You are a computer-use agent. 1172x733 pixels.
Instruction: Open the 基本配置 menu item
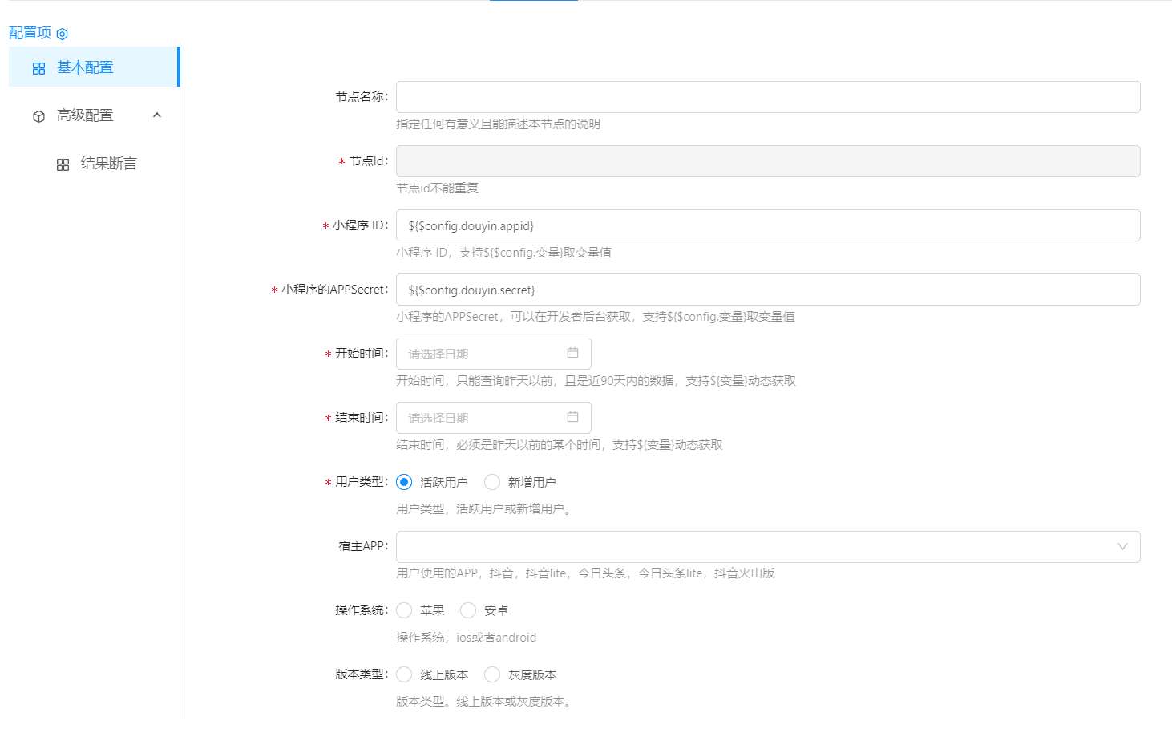[x=85, y=67]
